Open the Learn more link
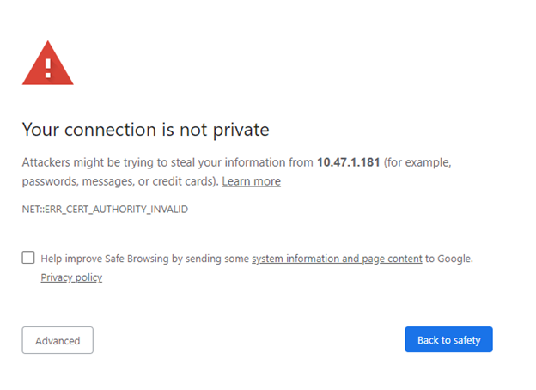 251,181
